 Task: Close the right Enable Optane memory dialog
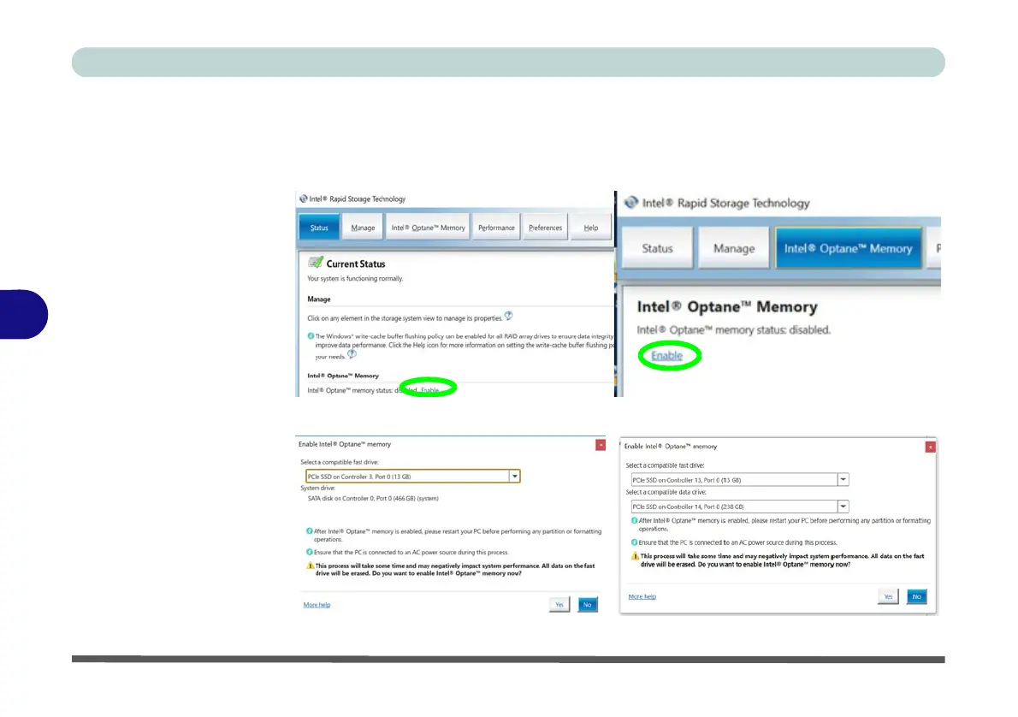pos(931,447)
